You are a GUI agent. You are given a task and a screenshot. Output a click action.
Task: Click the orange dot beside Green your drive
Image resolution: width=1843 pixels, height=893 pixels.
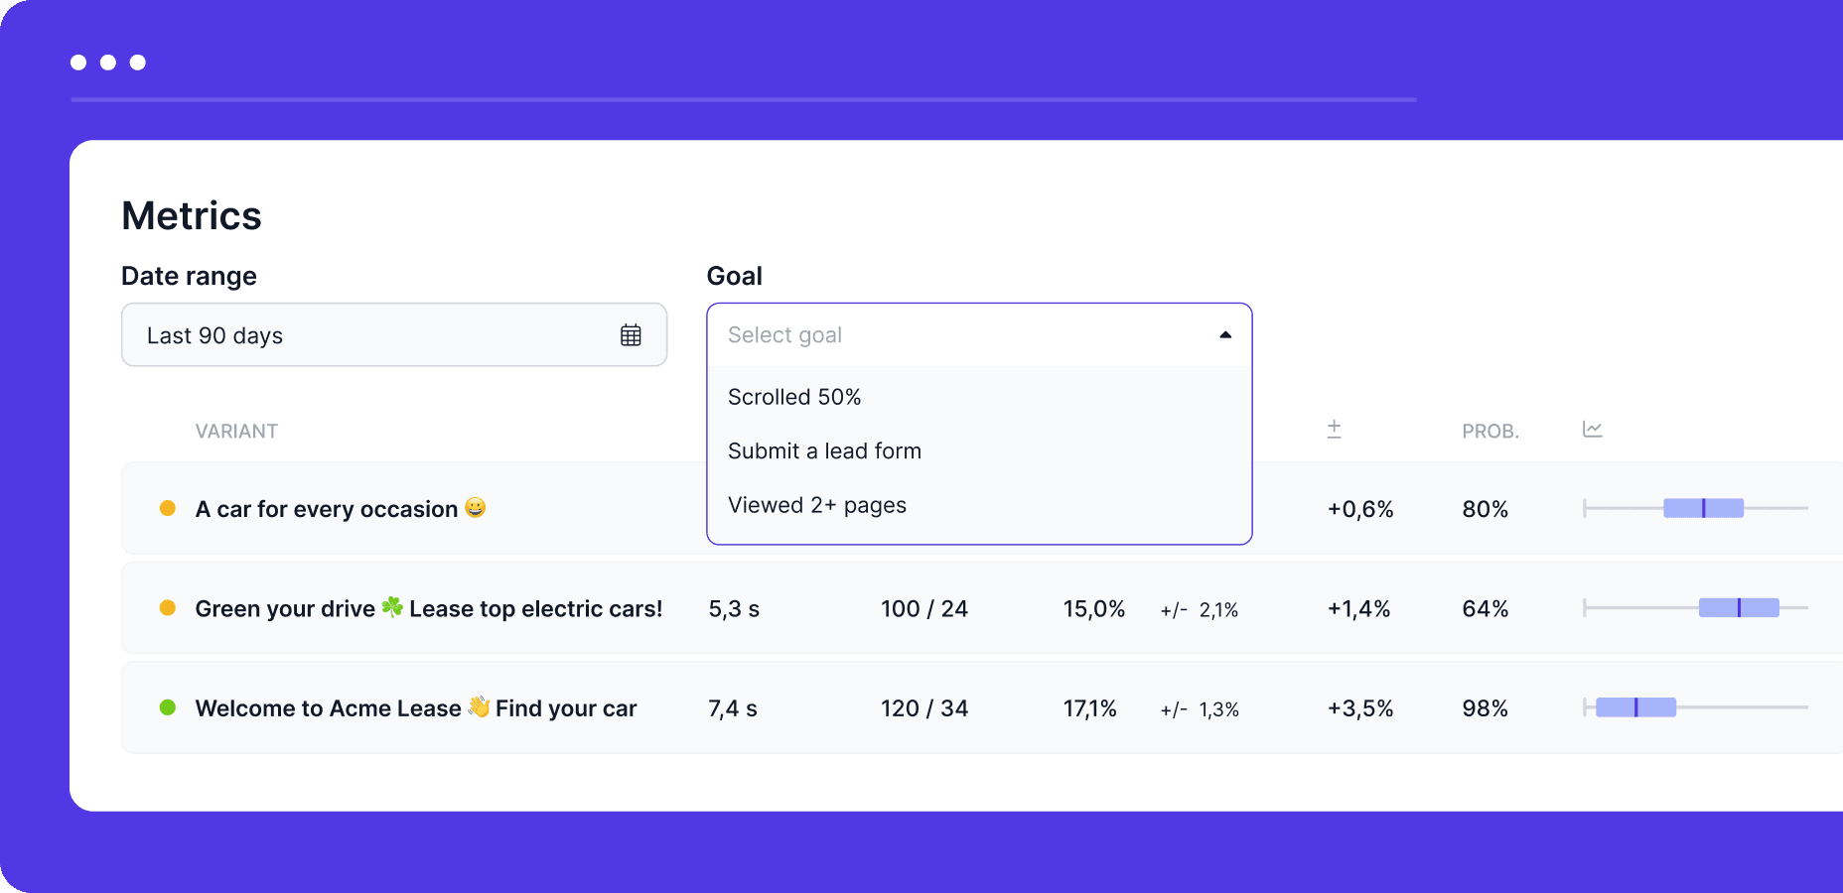click(168, 608)
